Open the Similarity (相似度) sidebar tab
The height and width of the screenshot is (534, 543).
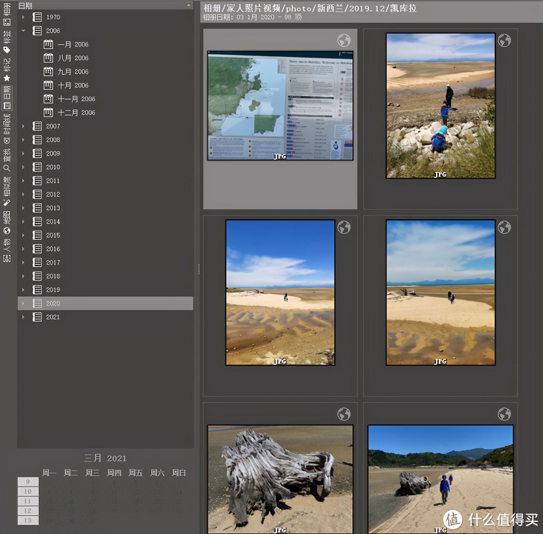(7, 191)
